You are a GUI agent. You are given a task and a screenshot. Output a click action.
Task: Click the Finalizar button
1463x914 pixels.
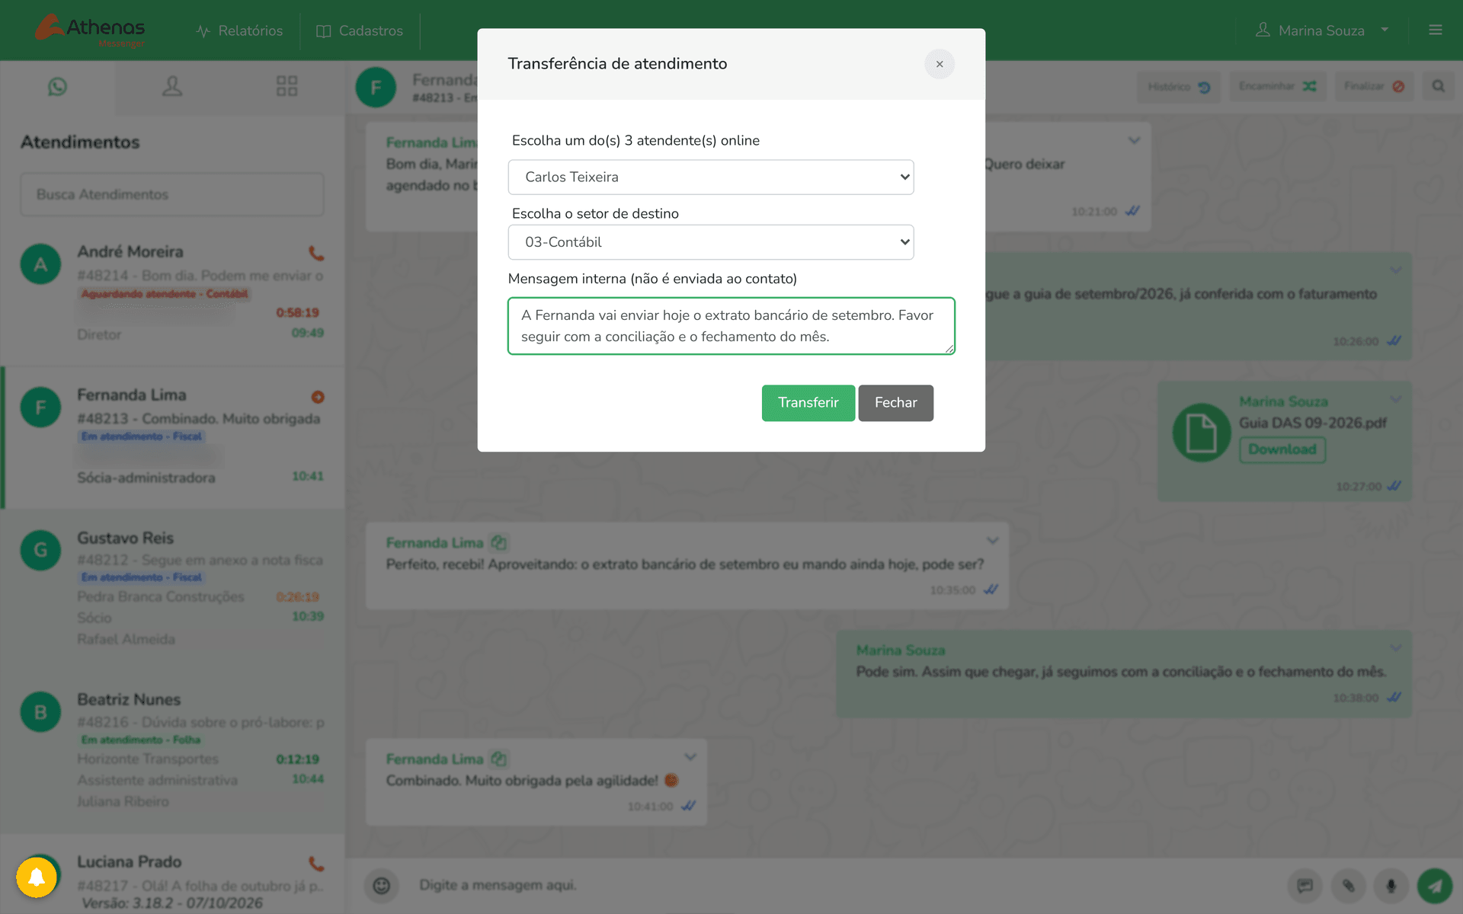pyautogui.click(x=1375, y=86)
